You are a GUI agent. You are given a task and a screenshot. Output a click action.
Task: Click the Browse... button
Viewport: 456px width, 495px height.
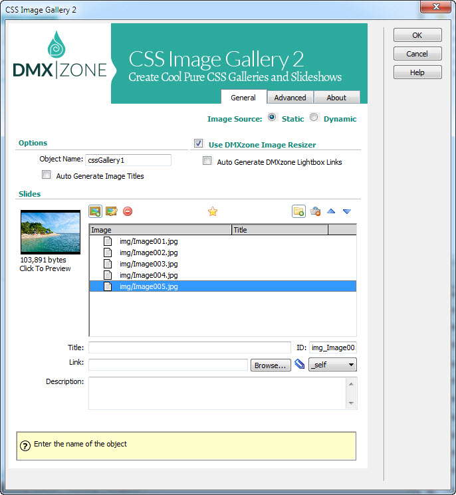coord(271,365)
